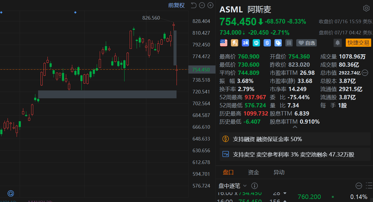
Task: Click the 最高价 760.900 value
Action: click(249, 56)
